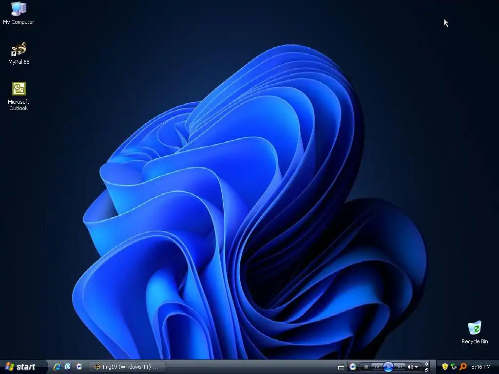The width and height of the screenshot is (499, 374).
Task: Select the My Computer desktop icon
Action: click(19, 13)
